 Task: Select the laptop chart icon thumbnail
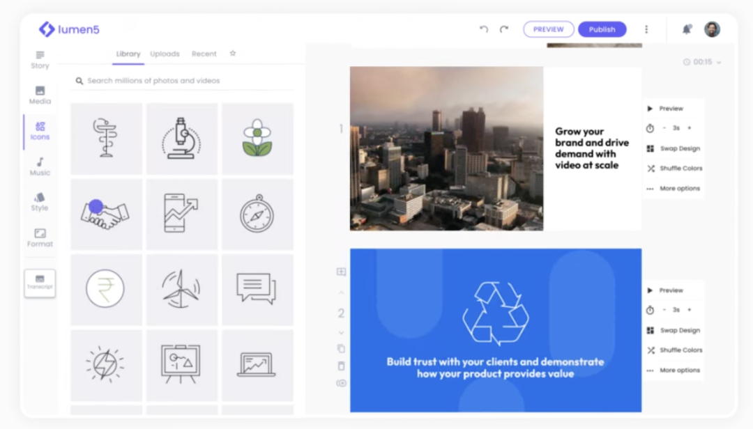(x=257, y=365)
